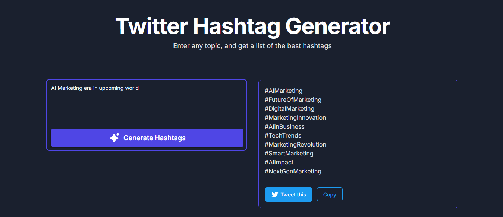Click the #NextGenMarketing hashtag
The image size is (503, 217).
293,171
